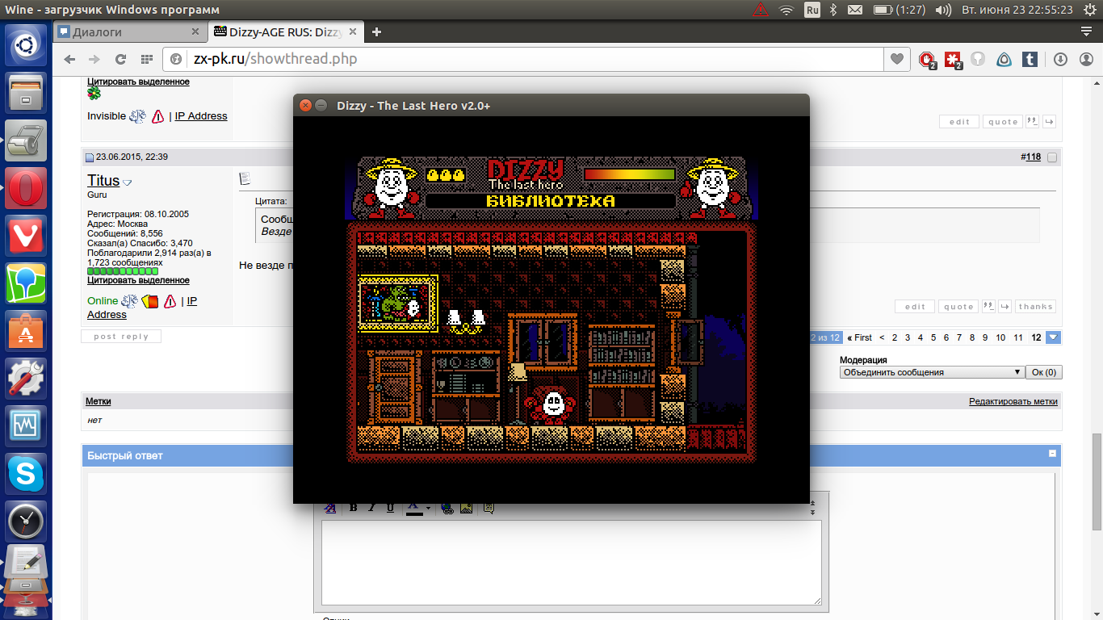This screenshot has width=1103, height=620.
Task: Tick the checkbox for post #118
Action: tap(1051, 157)
